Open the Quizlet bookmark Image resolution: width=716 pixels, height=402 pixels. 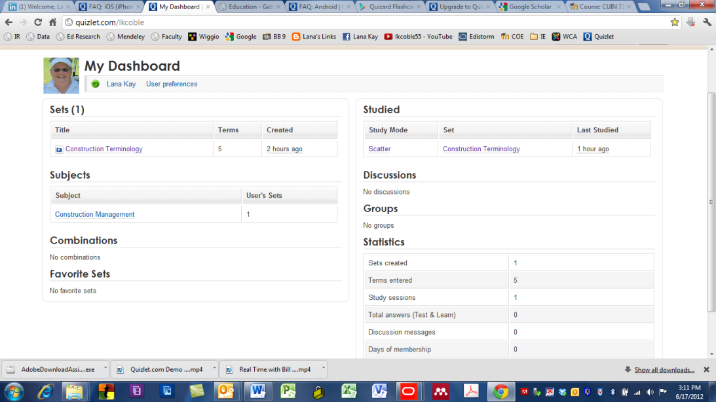599,37
